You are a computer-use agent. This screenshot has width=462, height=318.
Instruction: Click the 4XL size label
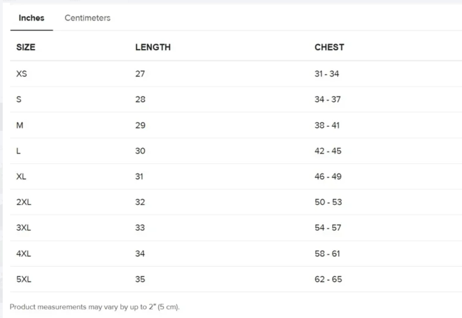point(24,254)
